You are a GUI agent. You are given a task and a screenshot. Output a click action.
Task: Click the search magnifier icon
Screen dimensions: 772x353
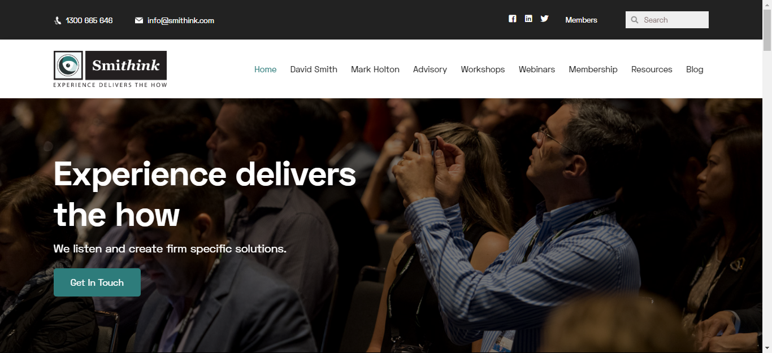[635, 20]
